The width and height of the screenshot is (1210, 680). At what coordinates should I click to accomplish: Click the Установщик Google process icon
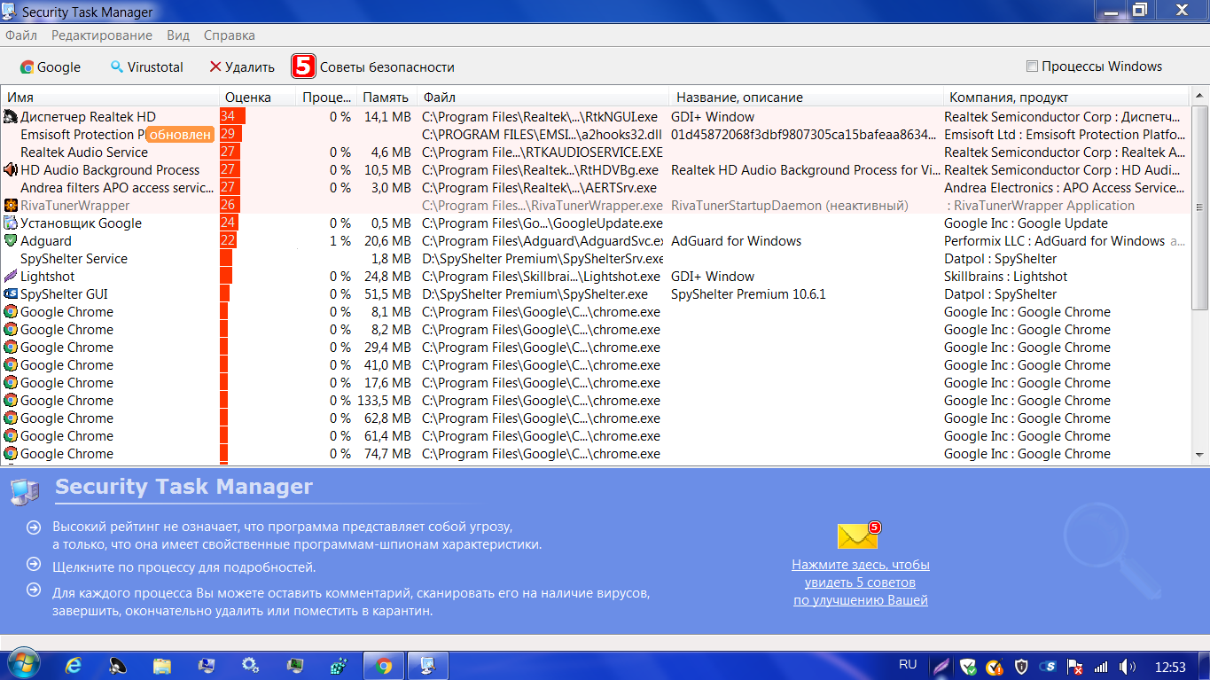[x=11, y=223]
